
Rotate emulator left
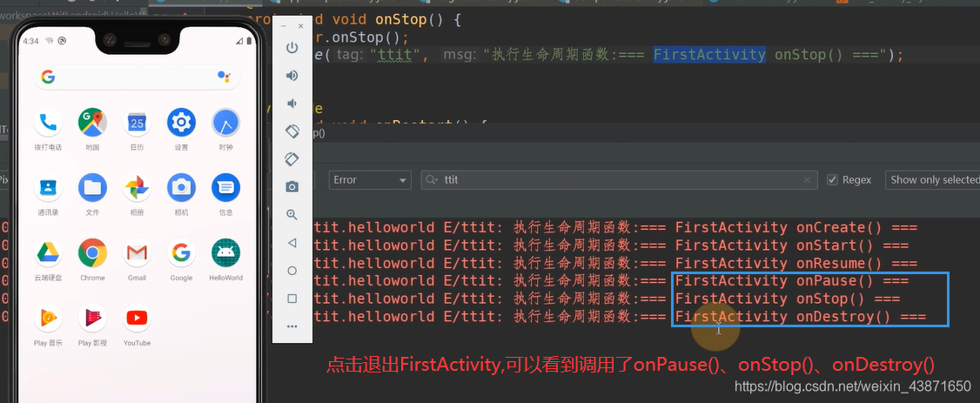[292, 131]
